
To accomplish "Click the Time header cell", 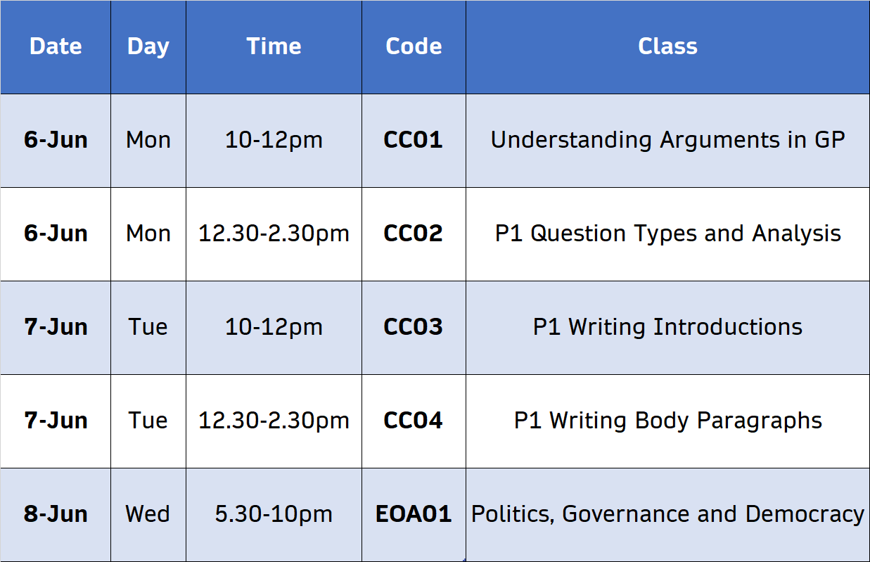I will tap(274, 46).
